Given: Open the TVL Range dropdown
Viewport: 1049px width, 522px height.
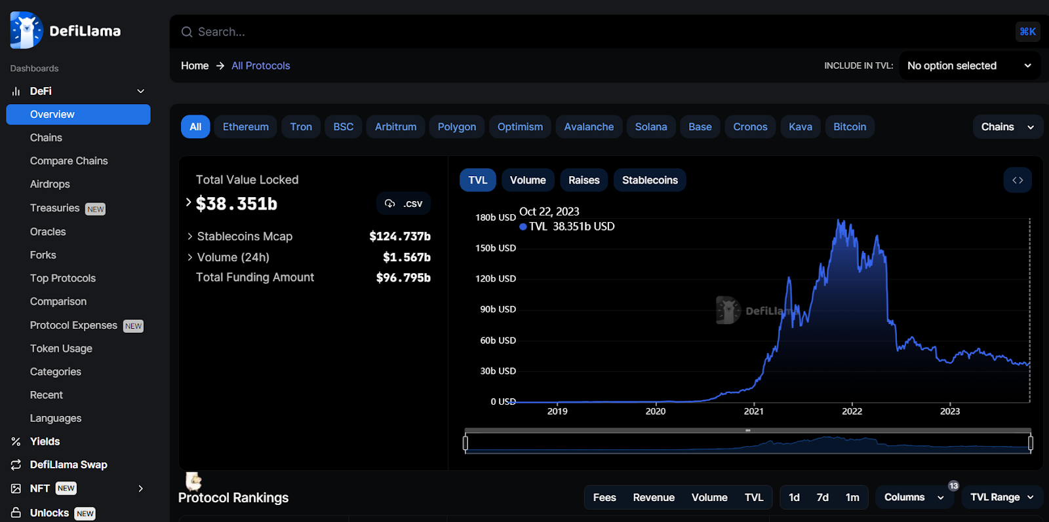Looking at the screenshot, I should tap(1001, 497).
